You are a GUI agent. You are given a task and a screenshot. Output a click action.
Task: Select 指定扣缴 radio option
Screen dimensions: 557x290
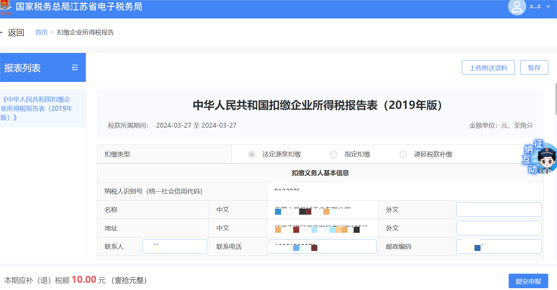(x=334, y=155)
